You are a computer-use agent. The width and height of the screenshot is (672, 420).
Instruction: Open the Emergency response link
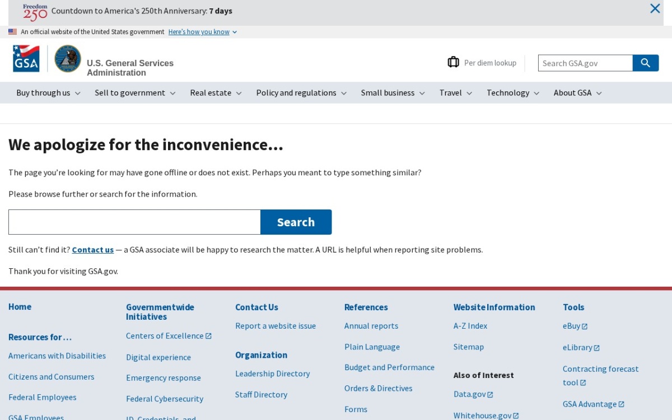(x=163, y=378)
